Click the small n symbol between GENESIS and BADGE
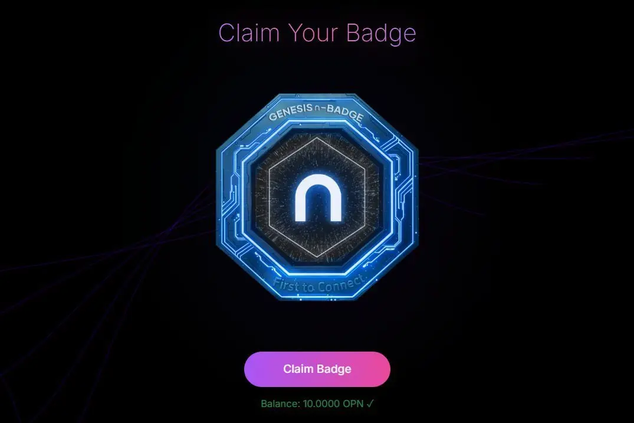This screenshot has width=634, height=423. 317,108
